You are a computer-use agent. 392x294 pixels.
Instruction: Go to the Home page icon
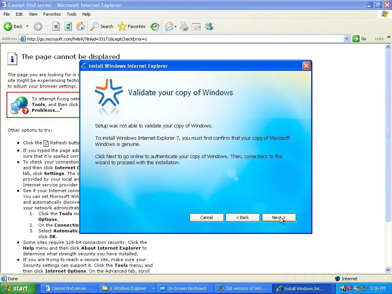tap(80, 26)
